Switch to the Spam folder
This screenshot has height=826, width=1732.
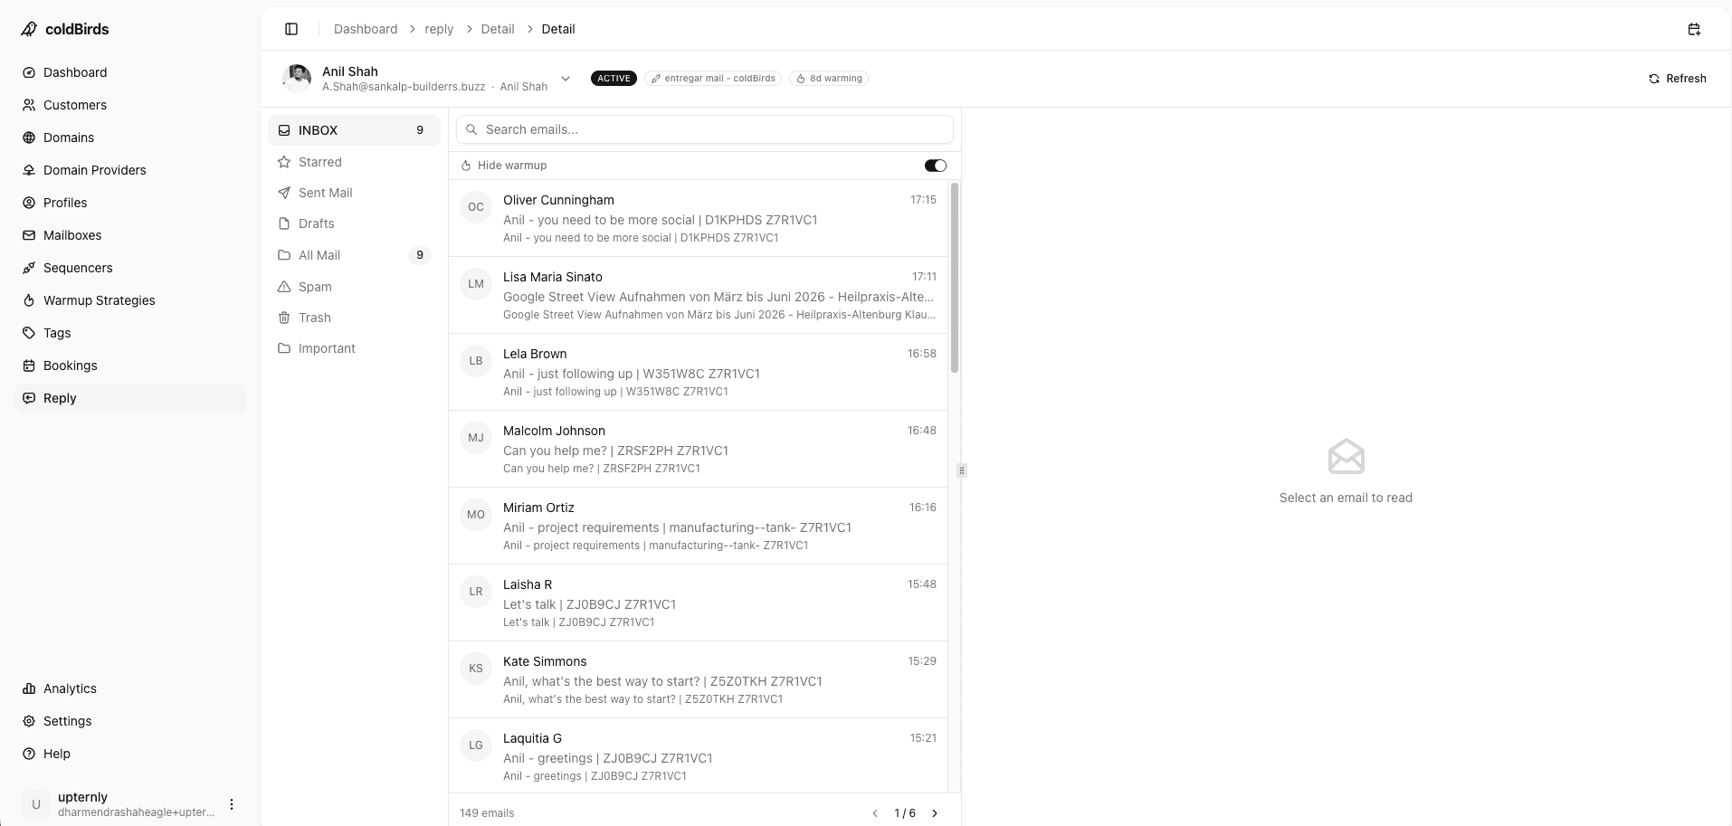coord(315,287)
